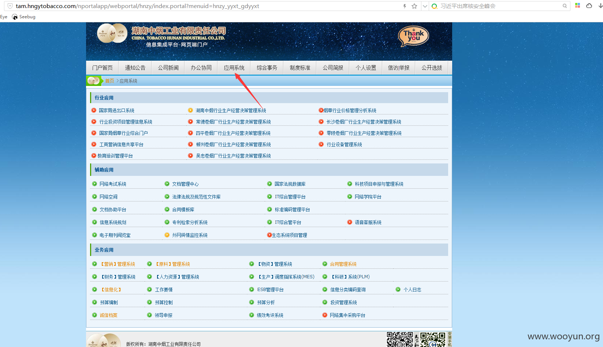Open the 信访|举报 tab
Image resolution: width=603 pixels, height=347 pixels.
click(399, 68)
